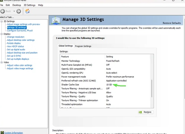Open Adjust video color settings
Image resolution: width=185 pixels, height=134 pixels.
[x=20, y=65]
